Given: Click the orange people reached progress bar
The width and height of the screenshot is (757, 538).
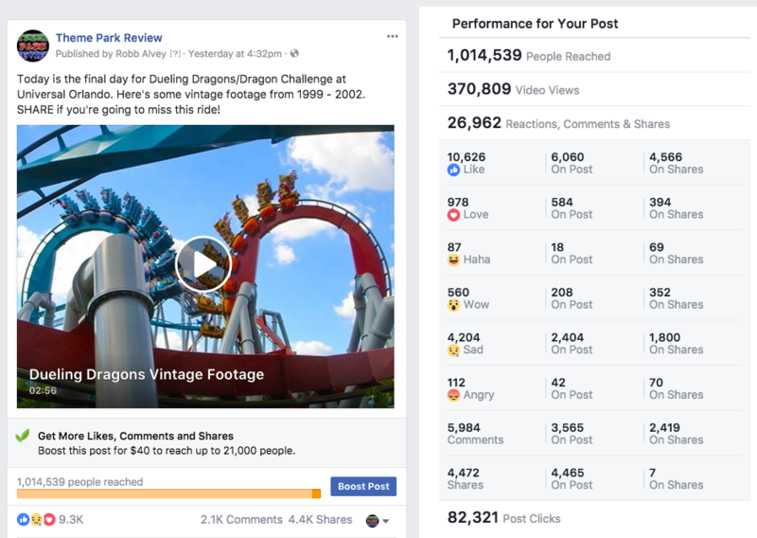Looking at the screenshot, I should click(168, 493).
